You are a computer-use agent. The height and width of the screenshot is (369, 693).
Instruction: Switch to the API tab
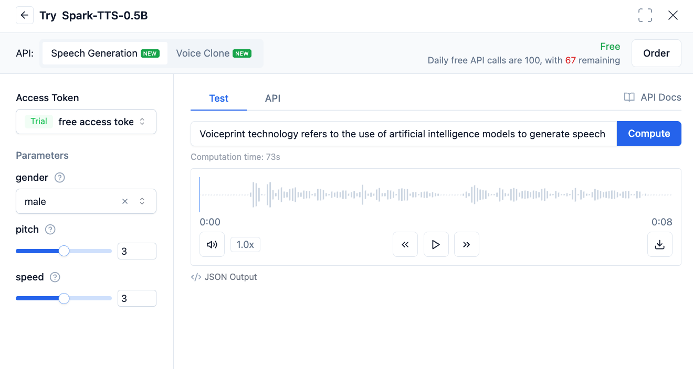coord(272,99)
